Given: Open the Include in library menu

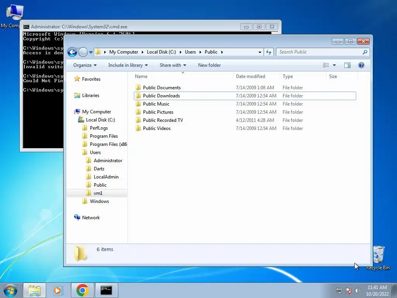Looking at the screenshot, I should pos(128,65).
